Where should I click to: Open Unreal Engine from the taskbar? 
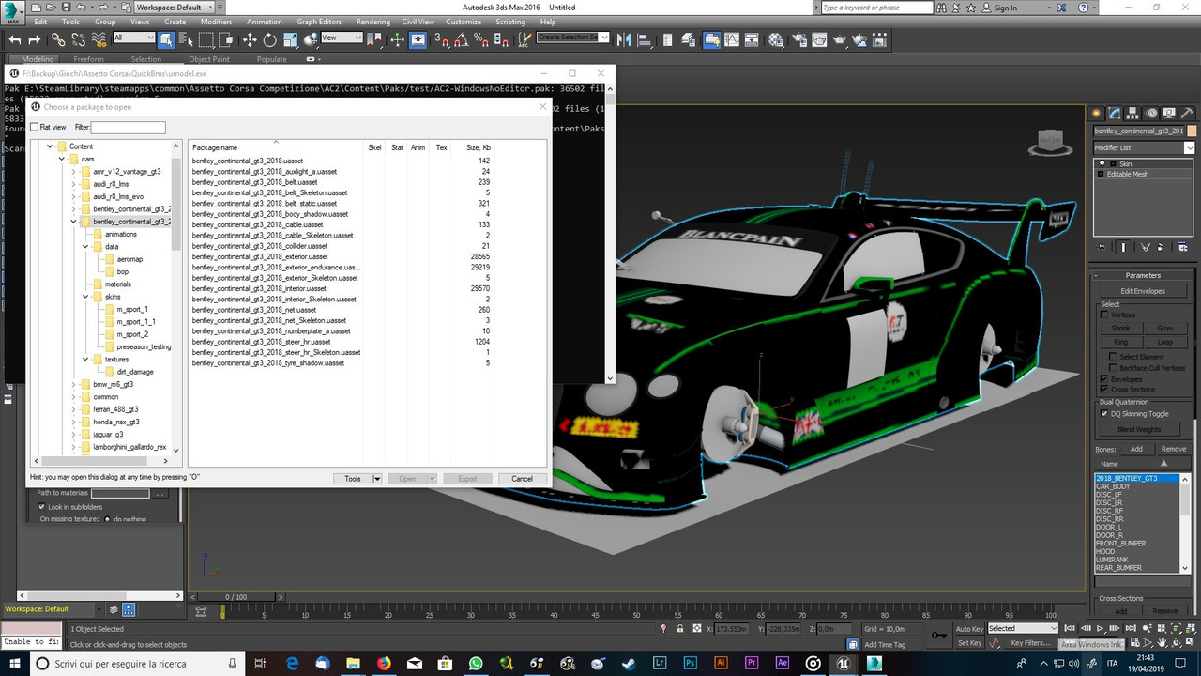click(x=843, y=663)
